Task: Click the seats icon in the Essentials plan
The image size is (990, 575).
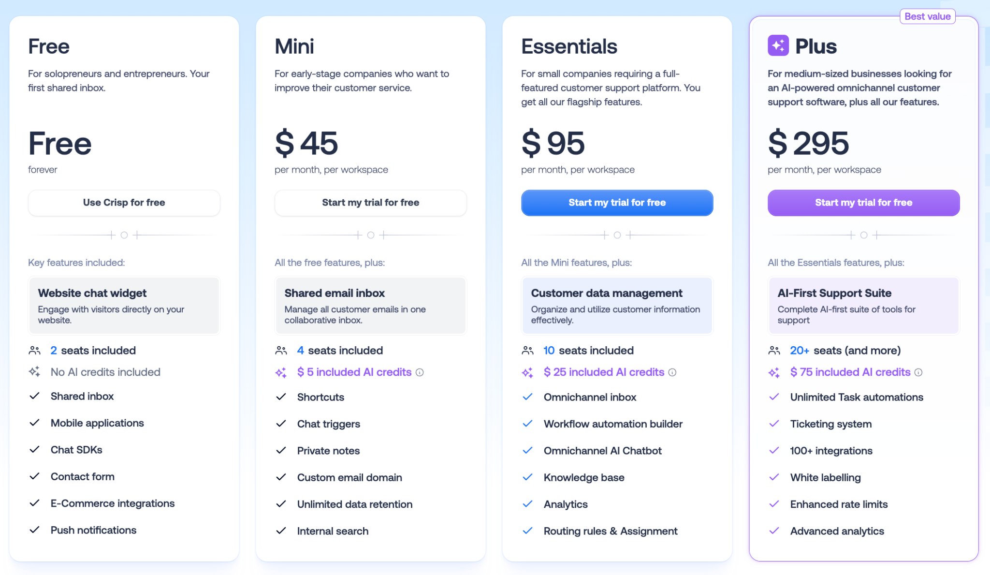Action: pos(527,350)
